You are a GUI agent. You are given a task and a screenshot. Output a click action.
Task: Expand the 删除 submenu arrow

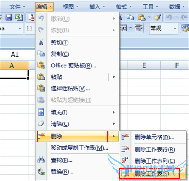(x=114, y=136)
